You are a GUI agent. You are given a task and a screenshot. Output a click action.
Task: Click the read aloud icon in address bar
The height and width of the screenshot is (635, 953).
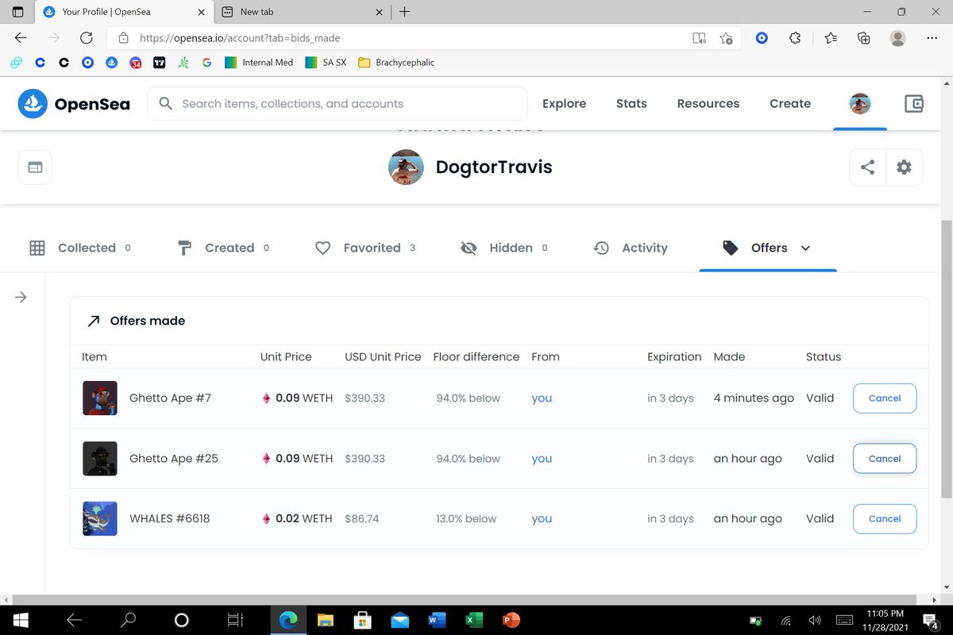(699, 37)
